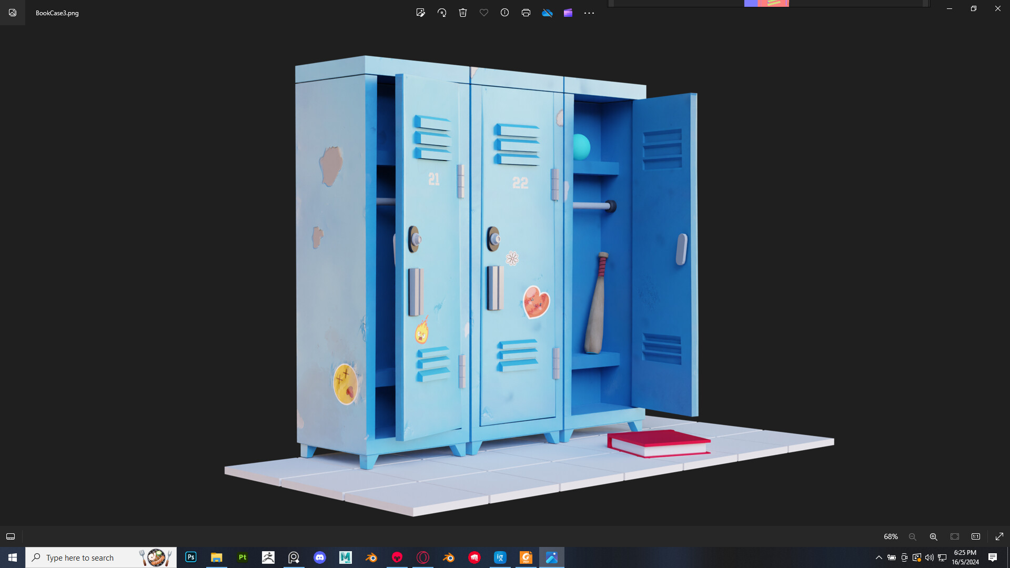The image size is (1010, 568).
Task: Open the Windows Start menu
Action: coord(13,557)
